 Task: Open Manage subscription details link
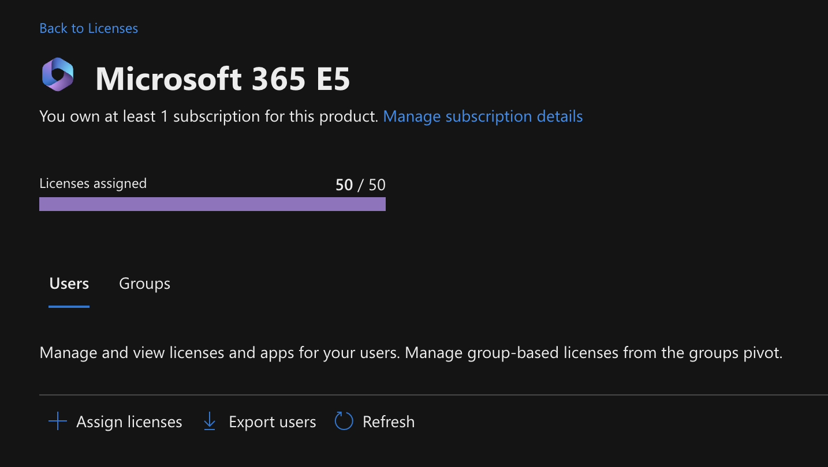point(483,116)
